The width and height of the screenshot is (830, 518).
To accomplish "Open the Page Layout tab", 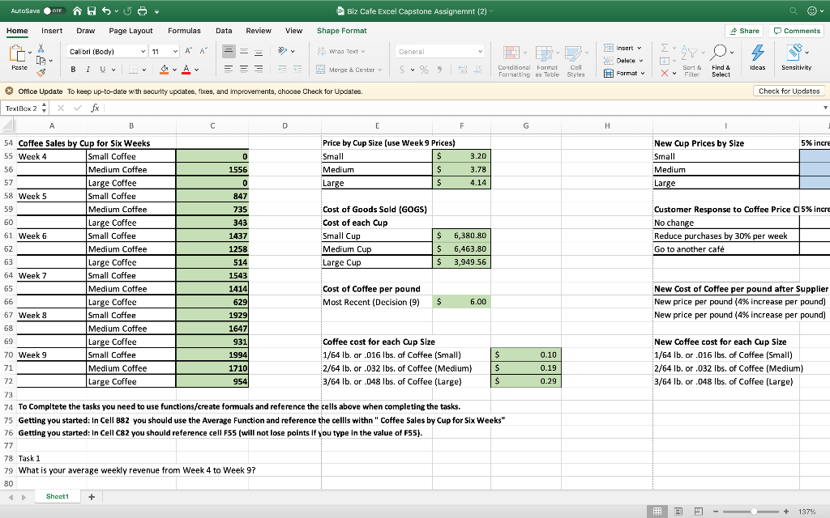I will (x=130, y=31).
